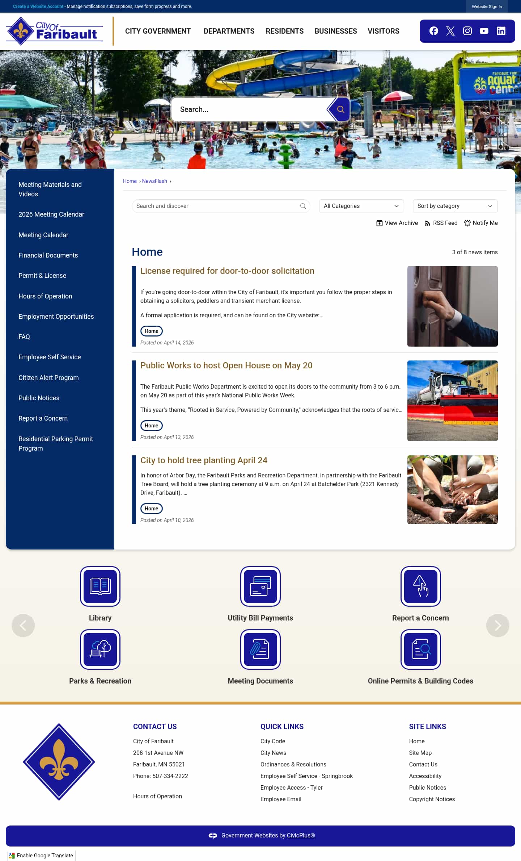Screen dimensions: 521x861
Task: Click the NewsFlash breadcrumb link
Action: (154, 181)
